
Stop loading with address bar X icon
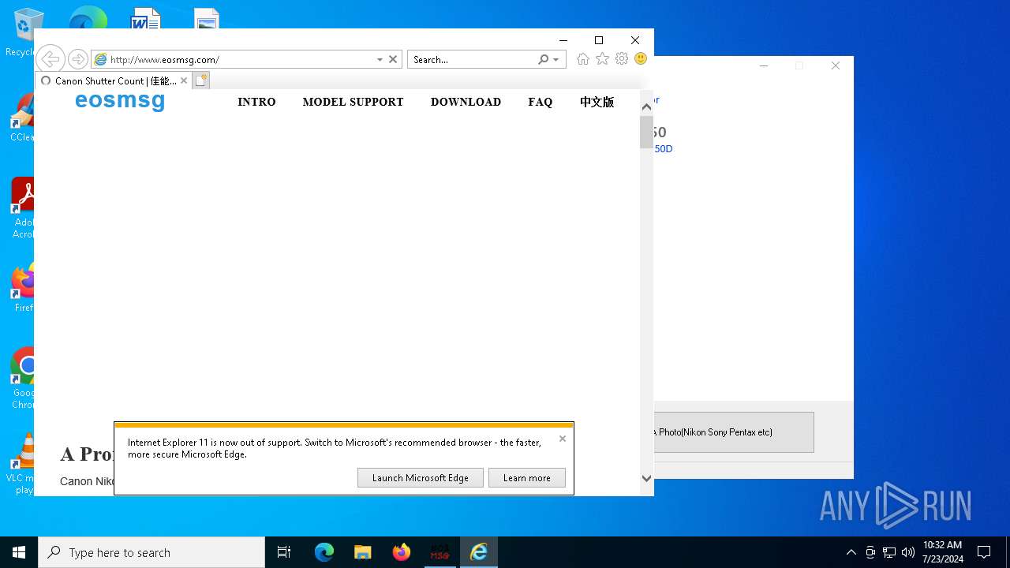(x=393, y=59)
